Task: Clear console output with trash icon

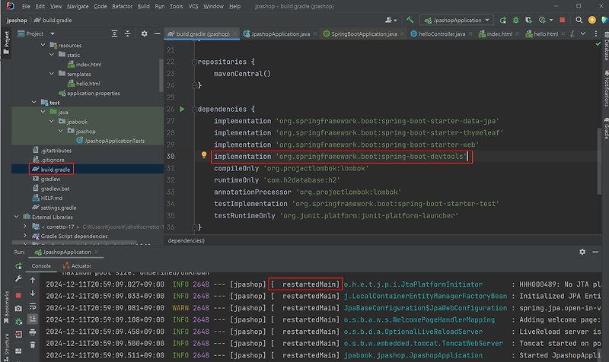Action: pyautogui.click(x=33, y=347)
